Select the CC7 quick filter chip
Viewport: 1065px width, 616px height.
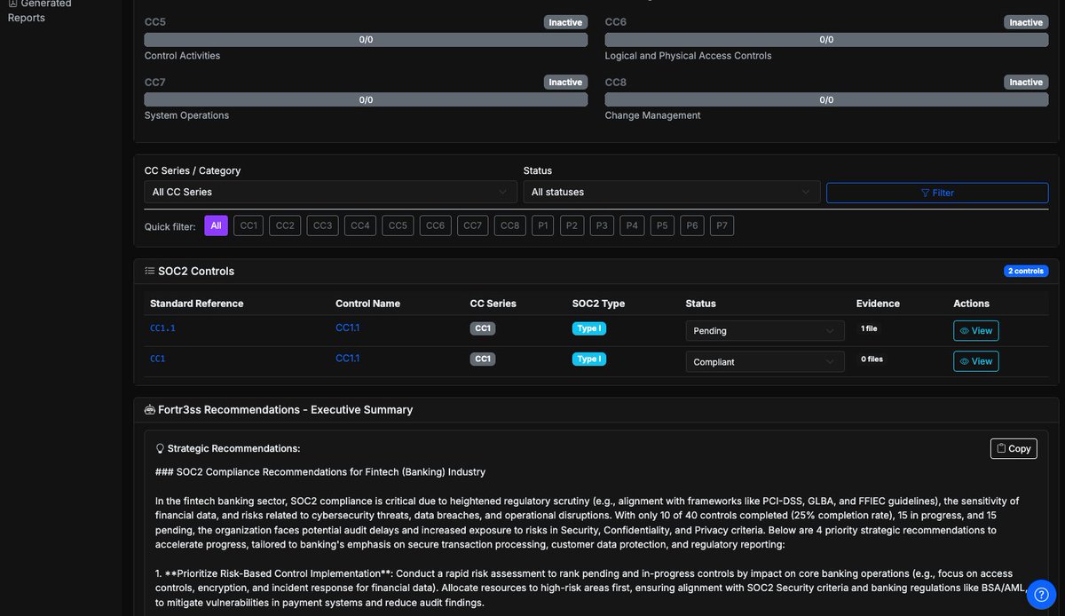pyautogui.click(x=472, y=225)
